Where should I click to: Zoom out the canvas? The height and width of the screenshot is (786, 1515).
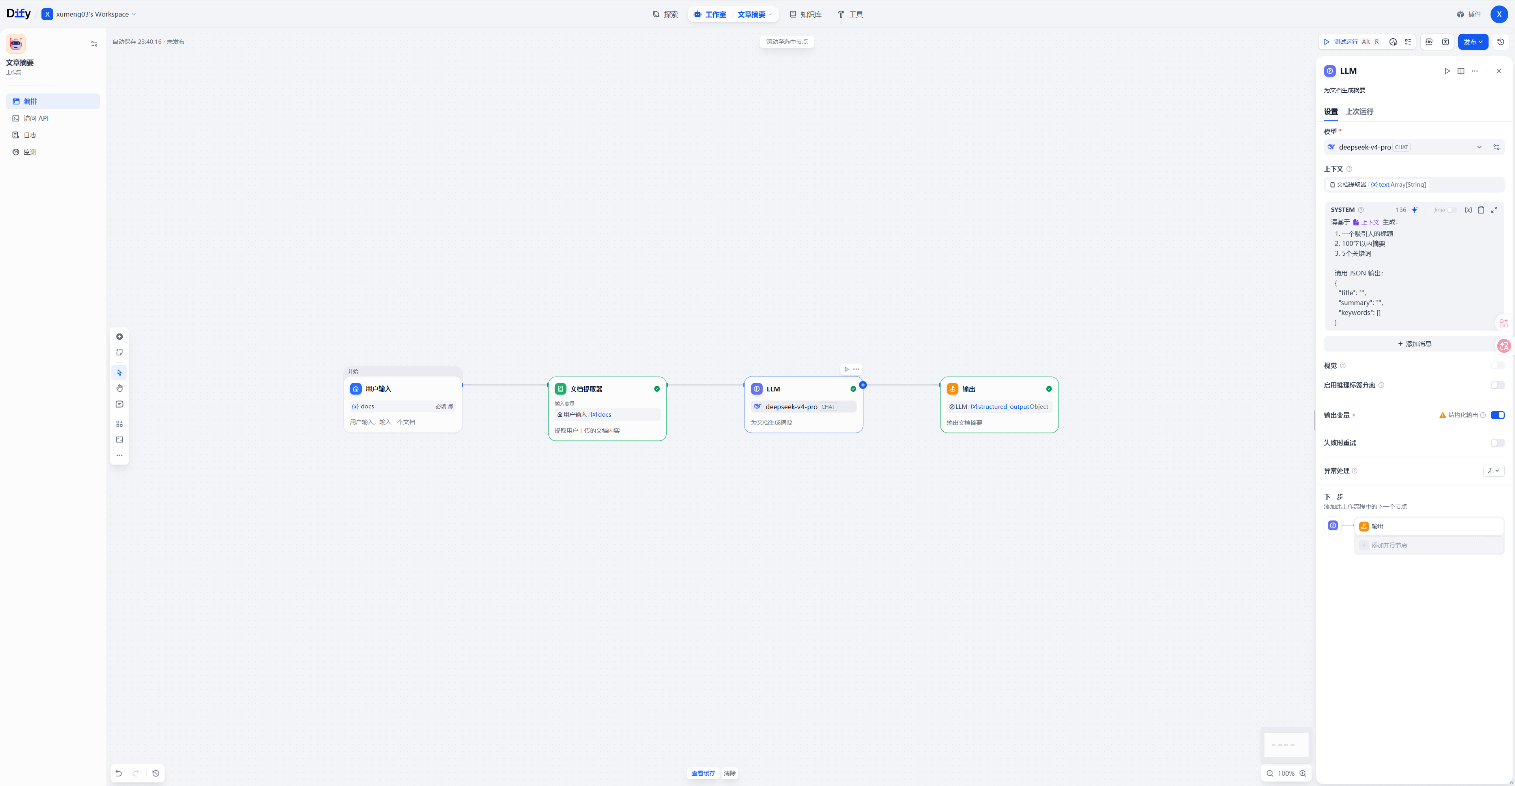coord(1270,773)
